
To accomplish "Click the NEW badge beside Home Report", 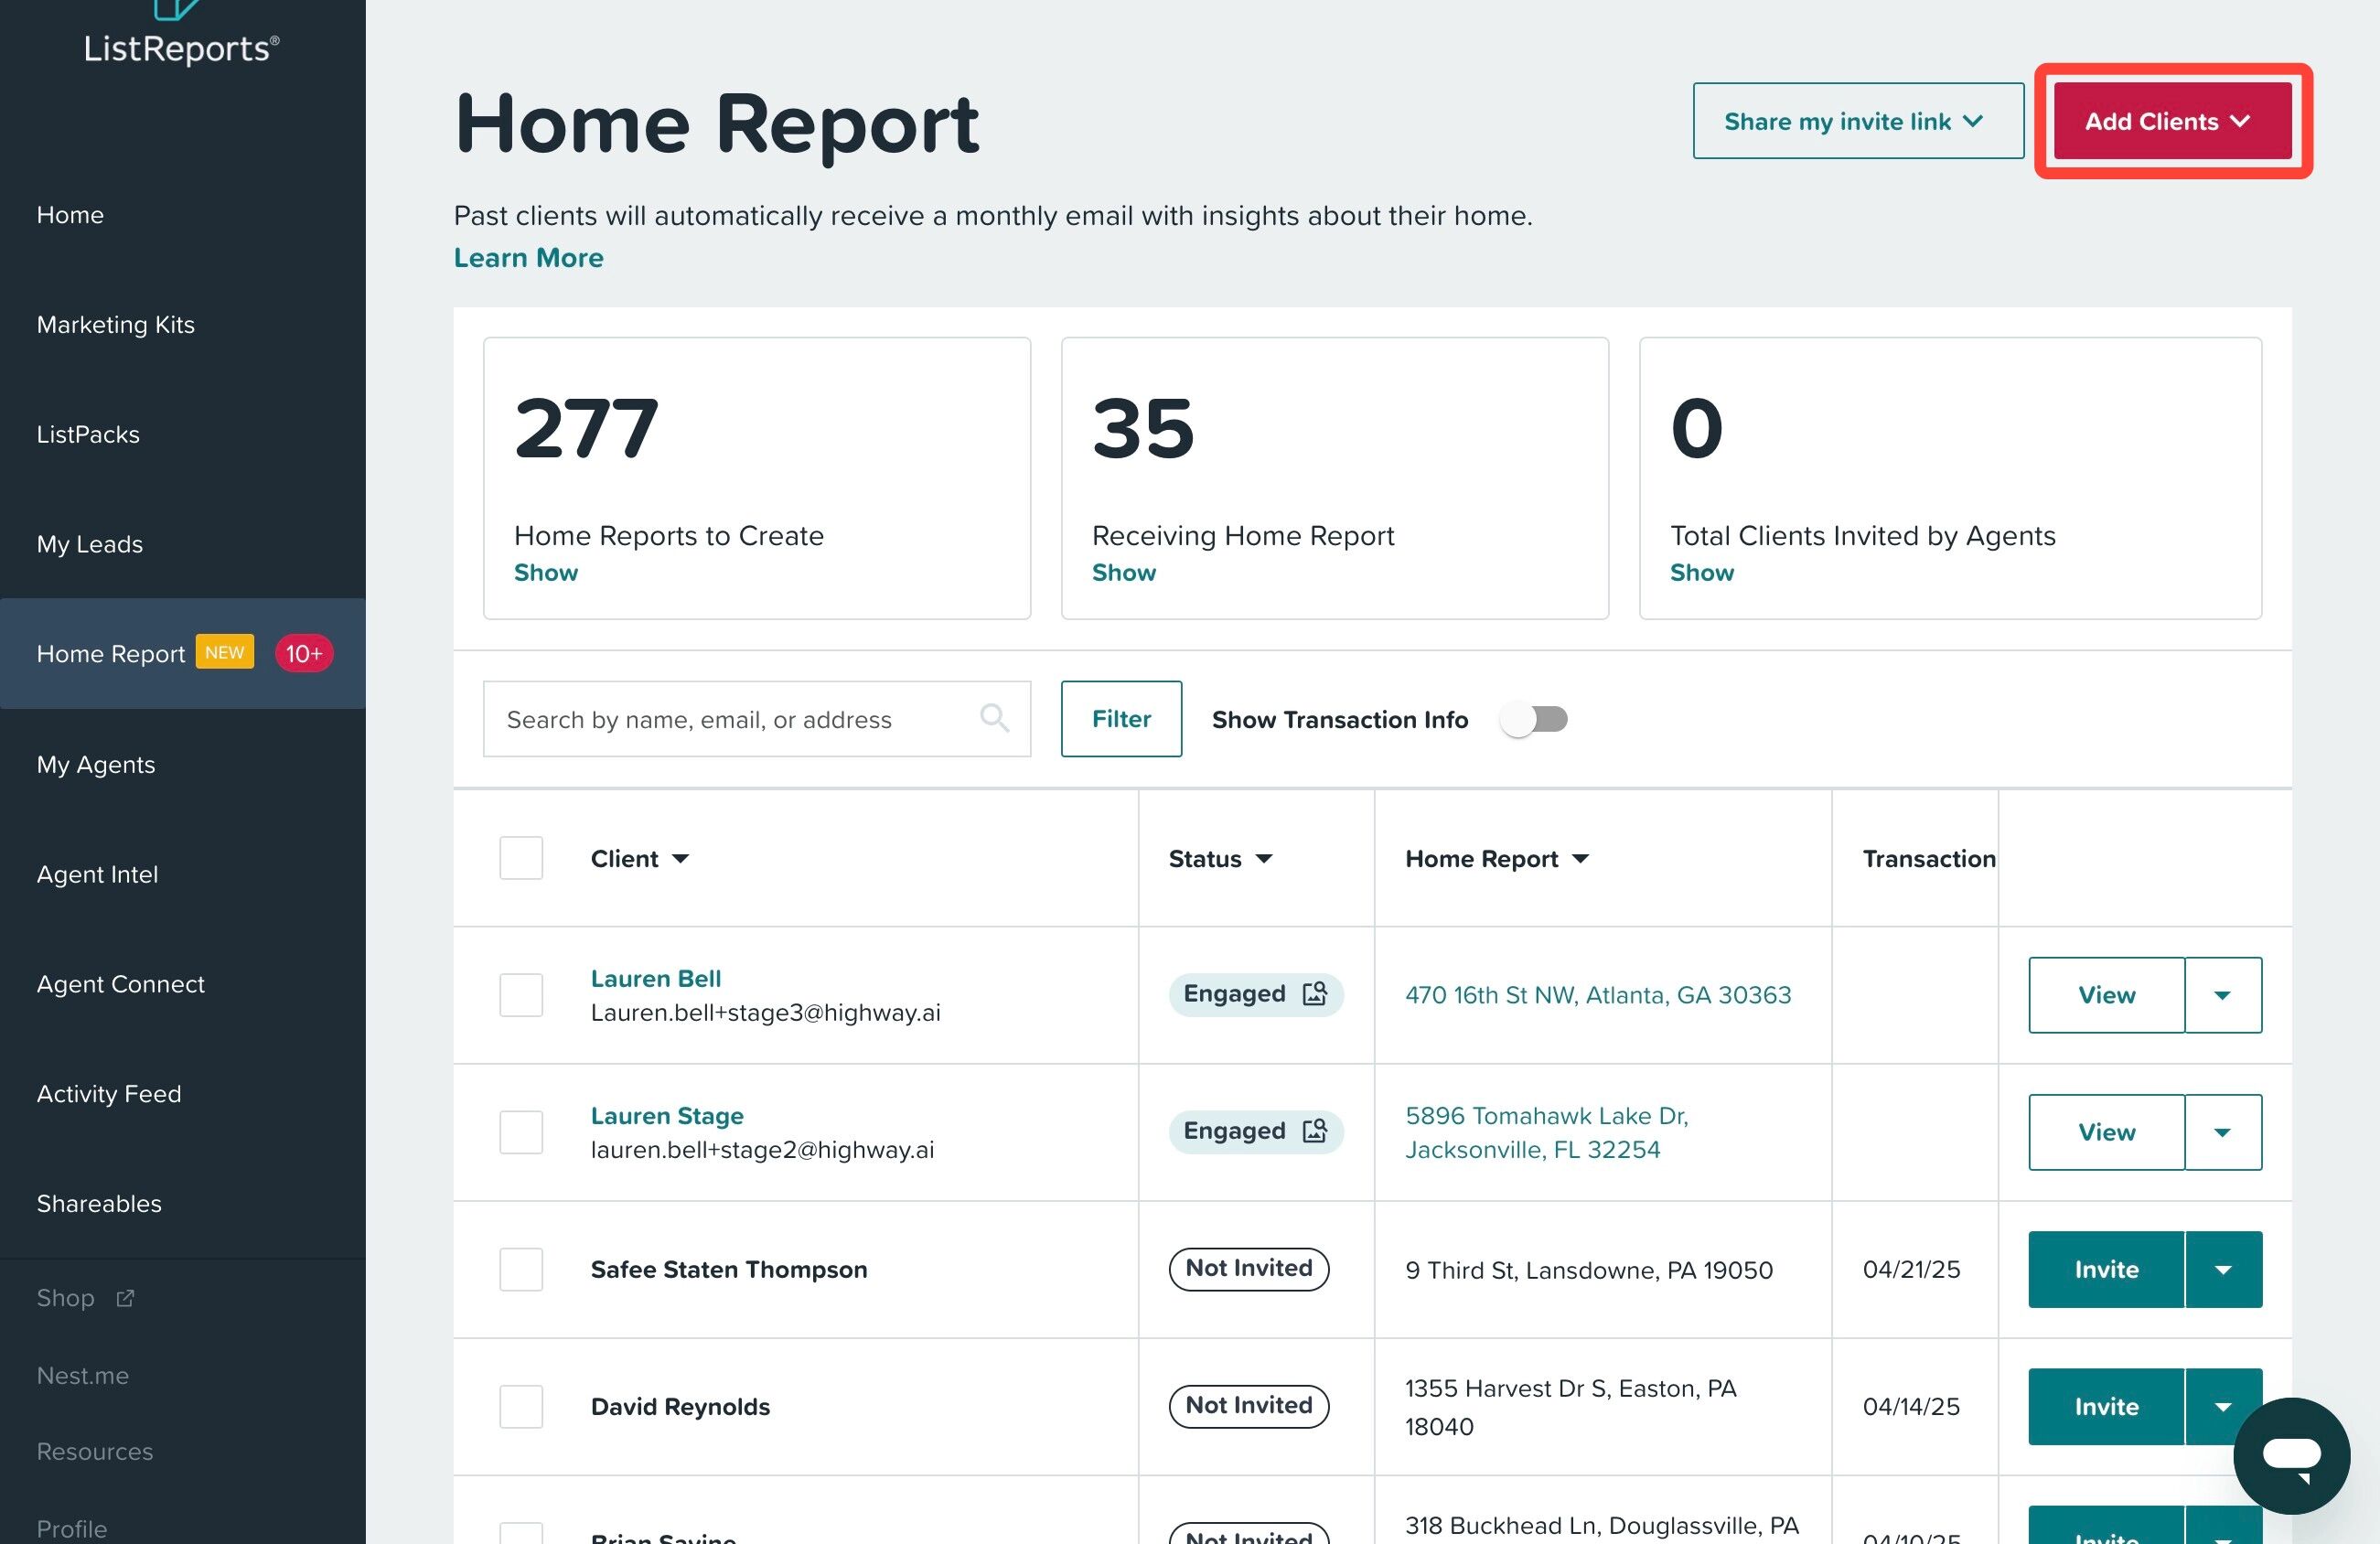I will (225, 652).
